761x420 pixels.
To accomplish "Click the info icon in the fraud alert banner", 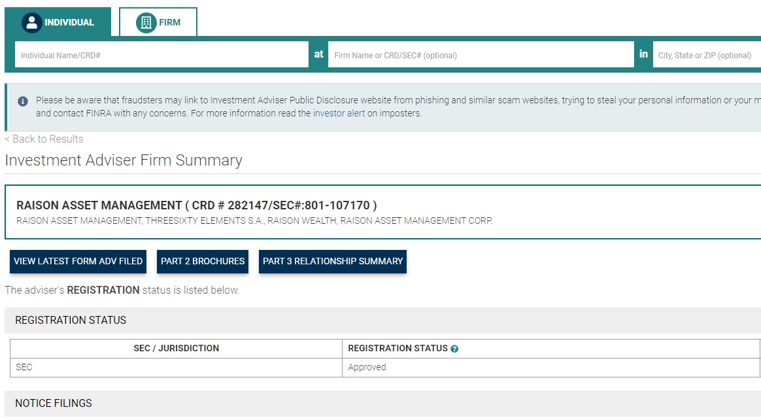I will pyautogui.click(x=23, y=101).
